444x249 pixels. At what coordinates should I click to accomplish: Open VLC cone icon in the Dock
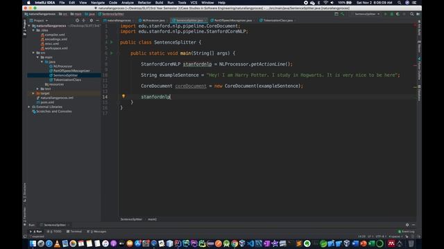pos(57,243)
